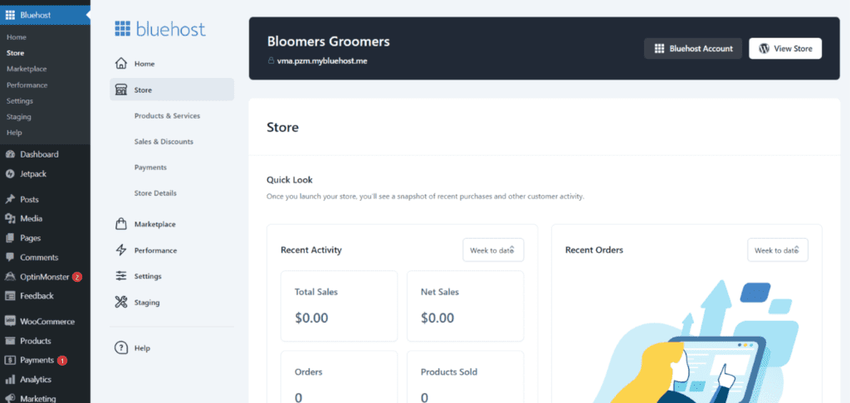Screen dimensions: 850x403
Task: Click the Bluehost Account button
Action: pos(693,49)
